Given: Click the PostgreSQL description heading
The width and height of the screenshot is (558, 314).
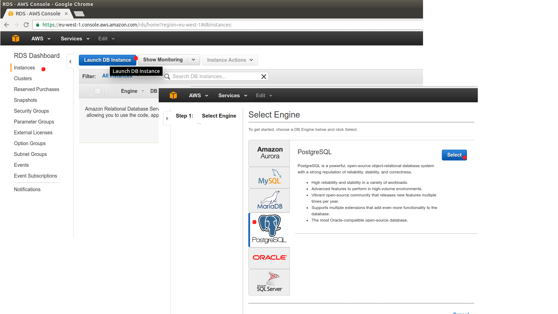Looking at the screenshot, I should coord(315,152).
